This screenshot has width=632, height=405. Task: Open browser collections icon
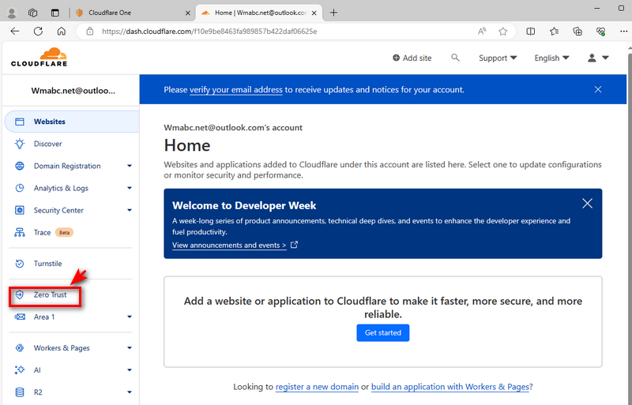577,32
